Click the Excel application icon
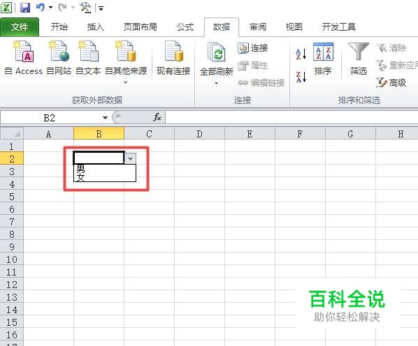 6,8
